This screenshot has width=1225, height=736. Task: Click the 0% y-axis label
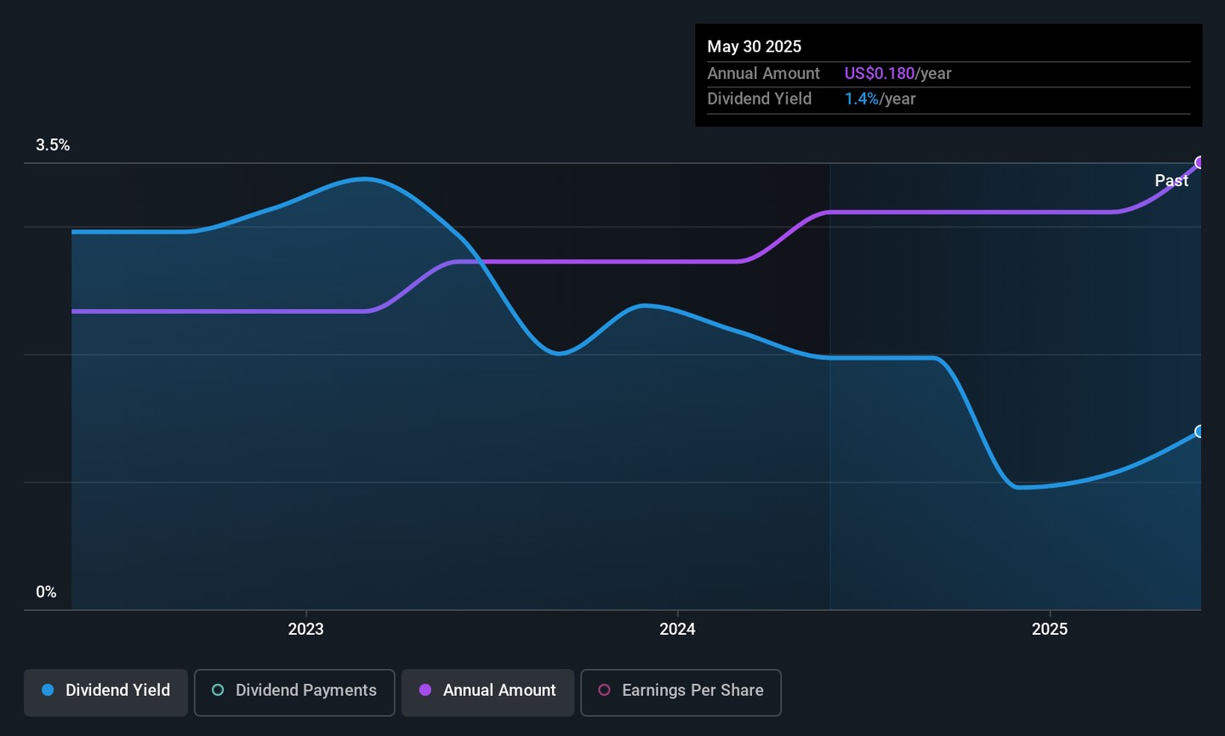pyautogui.click(x=46, y=592)
